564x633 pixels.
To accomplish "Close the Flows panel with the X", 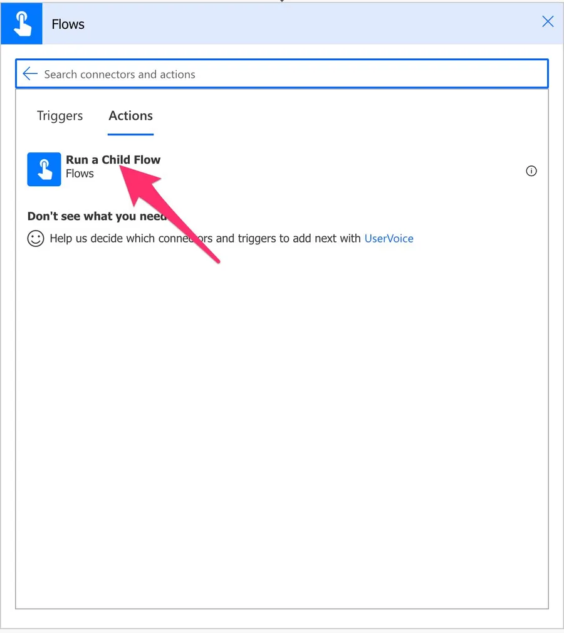I will 547,22.
